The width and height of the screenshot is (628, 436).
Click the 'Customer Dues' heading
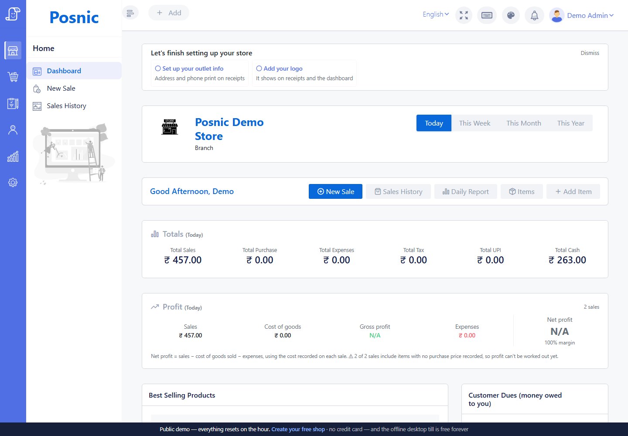click(x=515, y=399)
